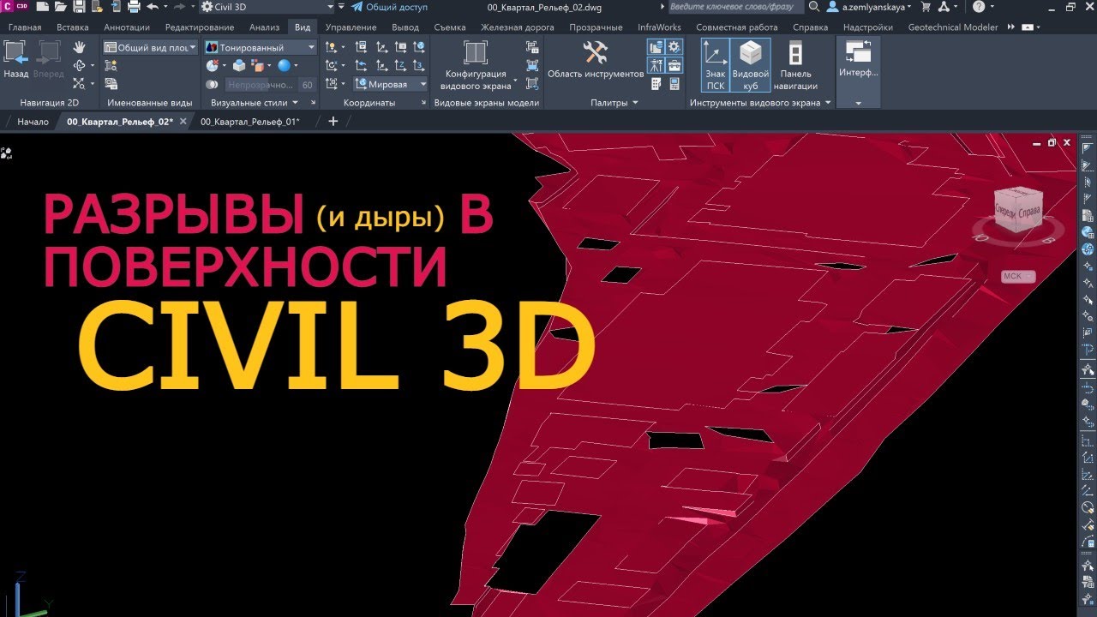The height and width of the screenshot is (617, 1097).
Task: Click the toolbox icon in Палитры
Action: [x=674, y=66]
